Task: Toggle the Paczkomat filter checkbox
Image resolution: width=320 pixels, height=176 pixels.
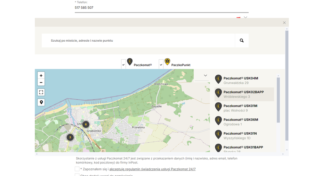Action: tap(123, 65)
